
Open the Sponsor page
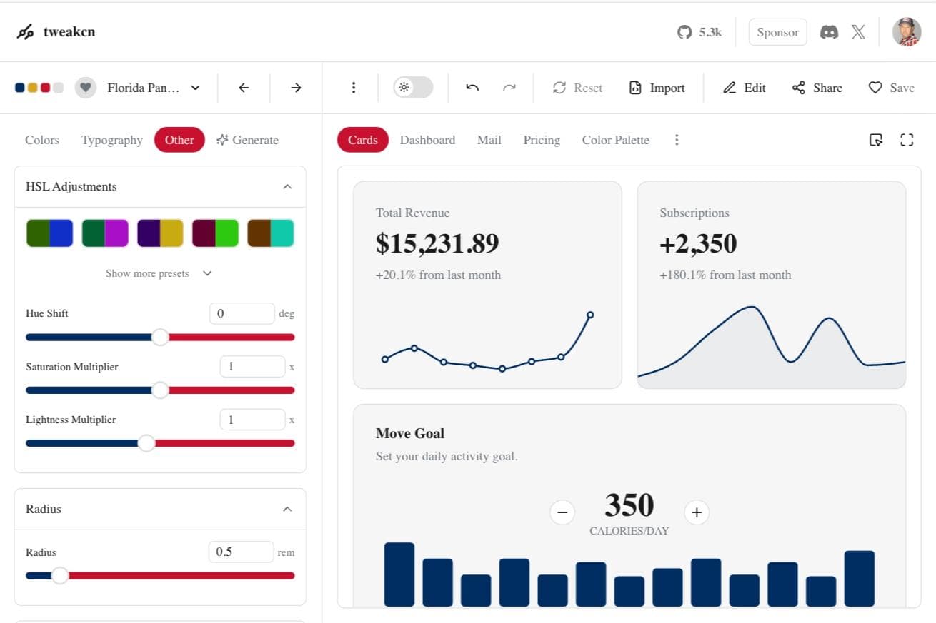pos(777,31)
